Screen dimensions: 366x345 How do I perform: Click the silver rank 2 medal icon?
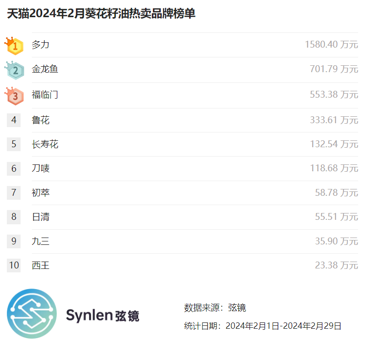pyautogui.click(x=14, y=70)
